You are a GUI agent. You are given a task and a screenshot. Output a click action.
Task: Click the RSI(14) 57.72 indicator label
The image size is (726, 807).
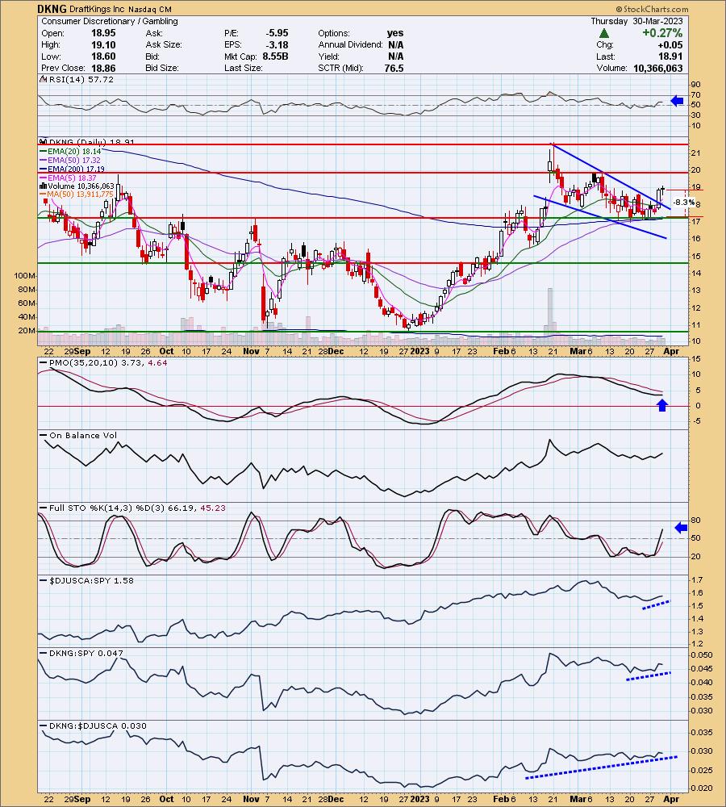click(77, 80)
